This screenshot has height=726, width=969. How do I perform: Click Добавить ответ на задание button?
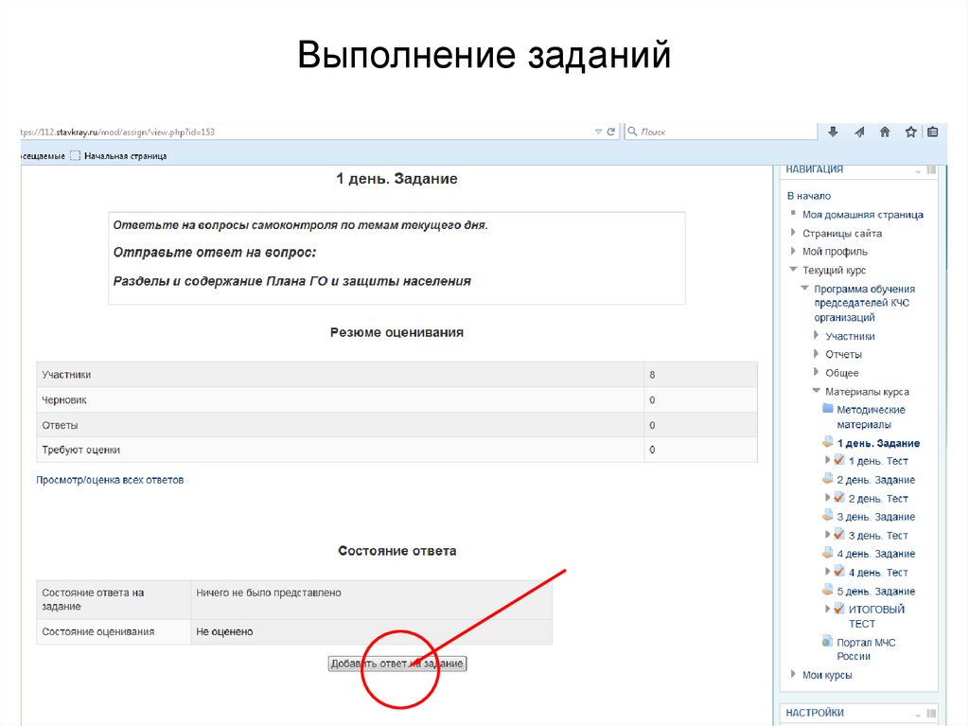396,663
